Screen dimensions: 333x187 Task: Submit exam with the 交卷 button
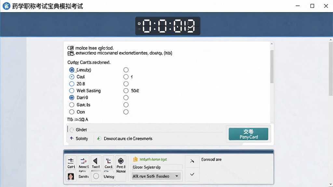[248, 134]
